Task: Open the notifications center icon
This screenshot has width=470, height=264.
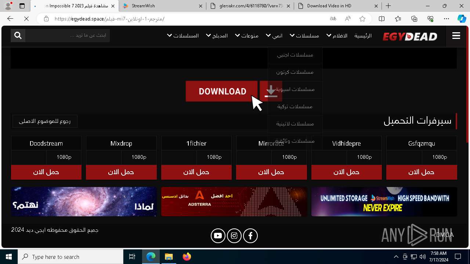Action: pyautogui.click(x=458, y=257)
